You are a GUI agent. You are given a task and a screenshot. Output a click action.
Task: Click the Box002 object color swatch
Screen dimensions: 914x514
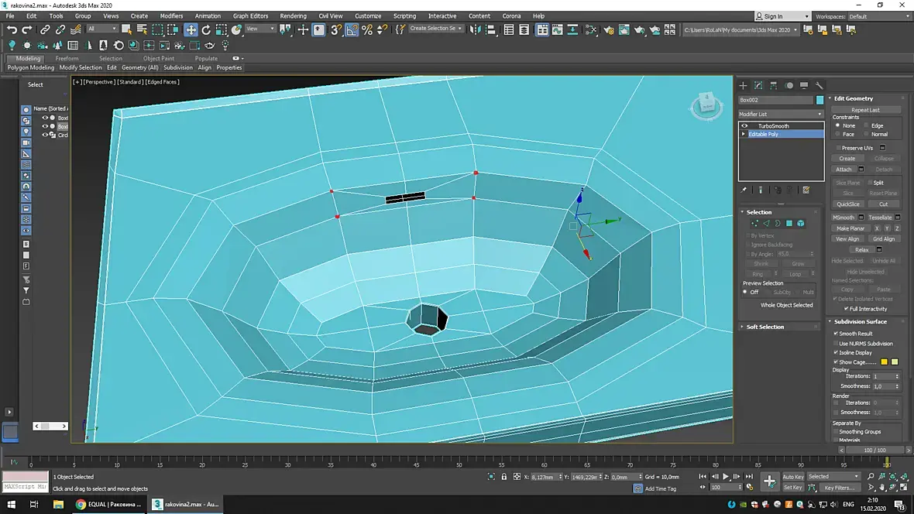[x=820, y=100]
